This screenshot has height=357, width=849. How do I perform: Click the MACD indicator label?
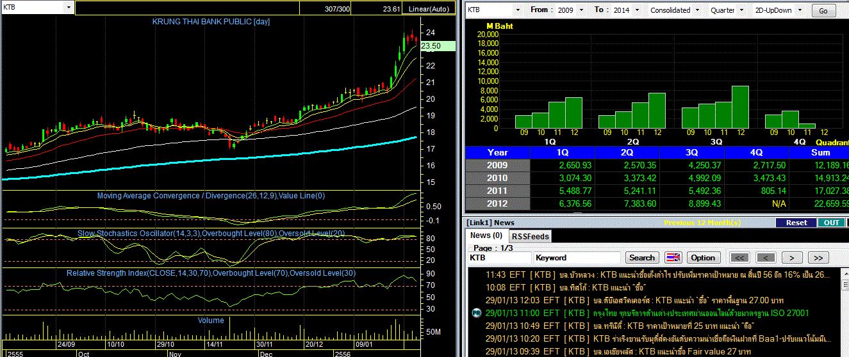coord(211,196)
